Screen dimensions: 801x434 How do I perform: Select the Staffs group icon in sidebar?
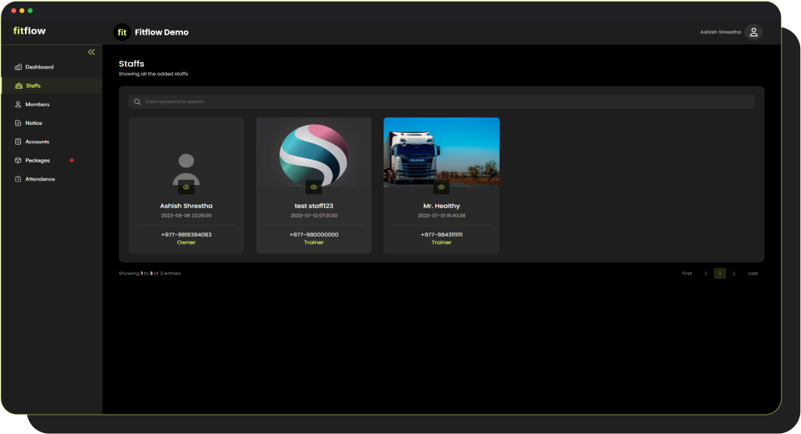coord(19,86)
